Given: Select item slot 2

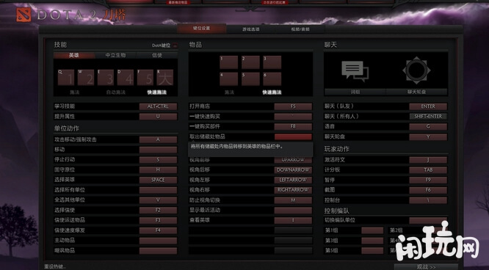Looking at the screenshot, I should (x=250, y=62).
